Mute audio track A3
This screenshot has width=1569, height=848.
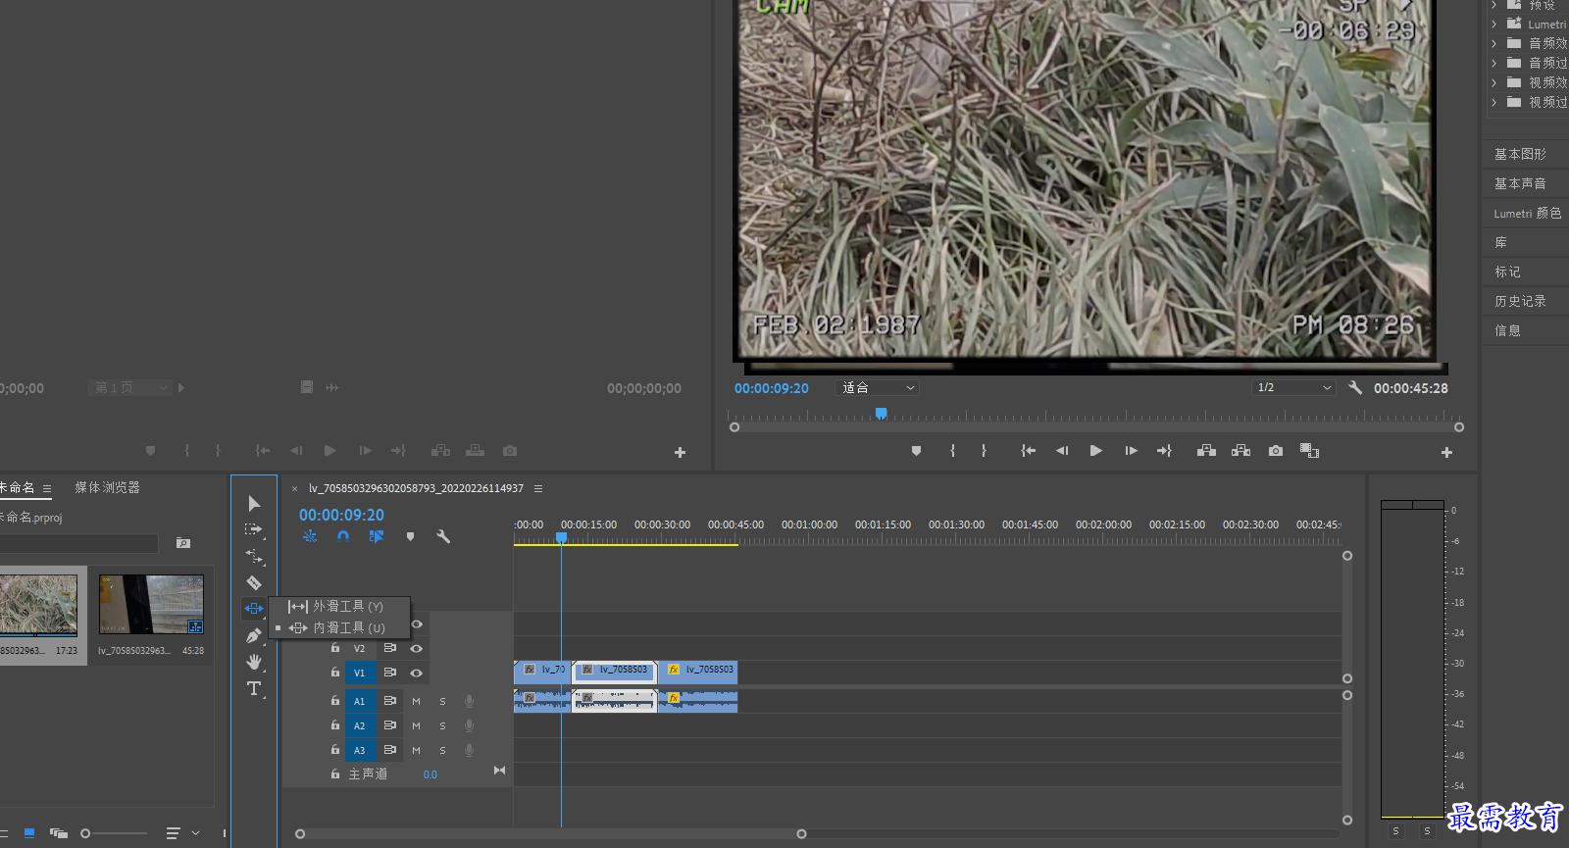pos(416,750)
